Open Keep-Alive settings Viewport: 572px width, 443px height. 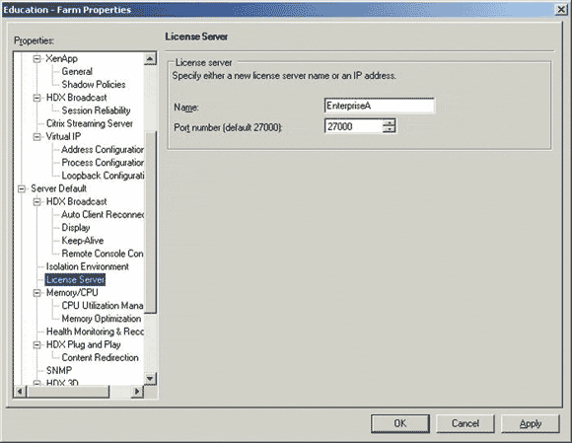(x=83, y=241)
